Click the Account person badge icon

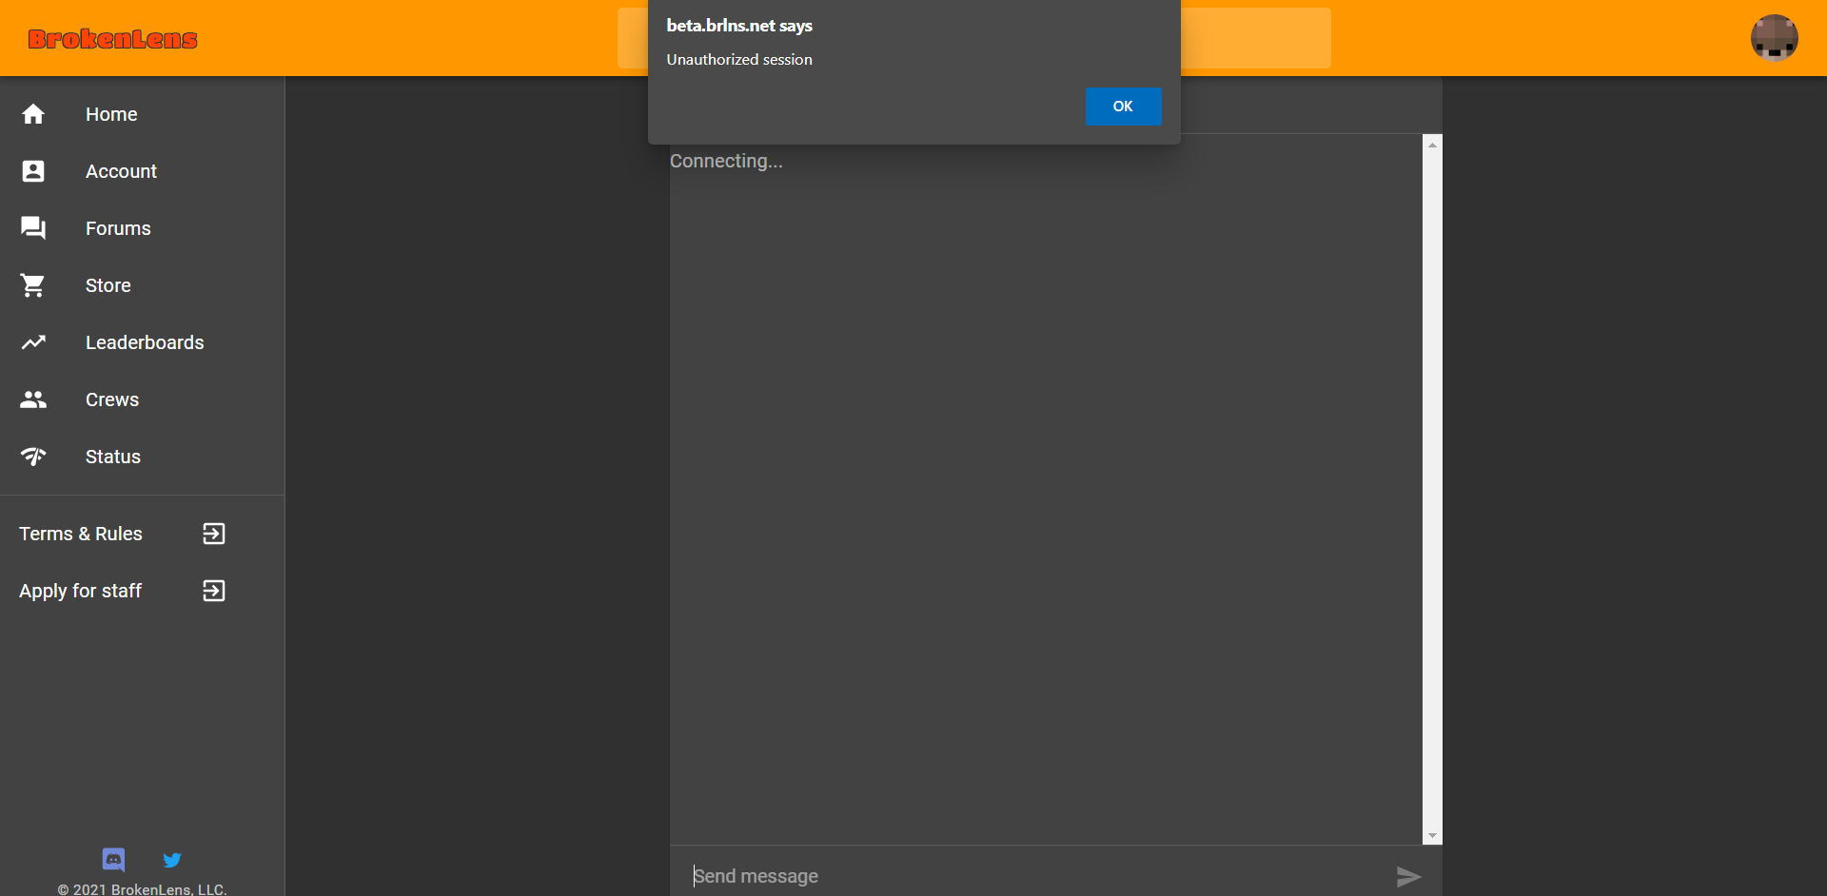33,171
